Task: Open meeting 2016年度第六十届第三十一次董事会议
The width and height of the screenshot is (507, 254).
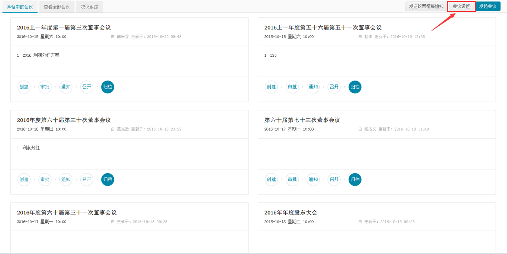Action: 67,213
